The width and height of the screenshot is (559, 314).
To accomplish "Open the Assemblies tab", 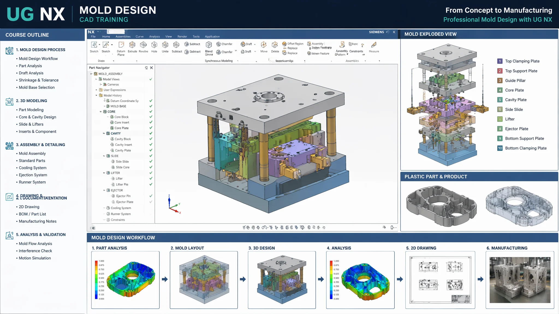I will coord(123,37).
